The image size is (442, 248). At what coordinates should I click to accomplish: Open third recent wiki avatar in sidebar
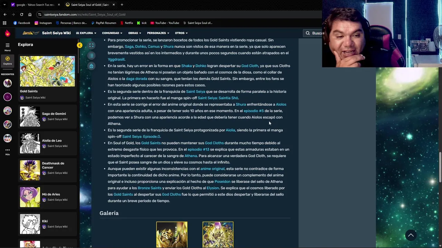pos(8,111)
